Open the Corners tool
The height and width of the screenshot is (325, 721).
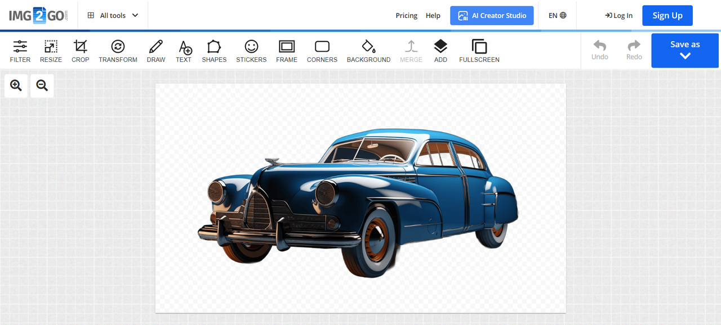coord(322,51)
